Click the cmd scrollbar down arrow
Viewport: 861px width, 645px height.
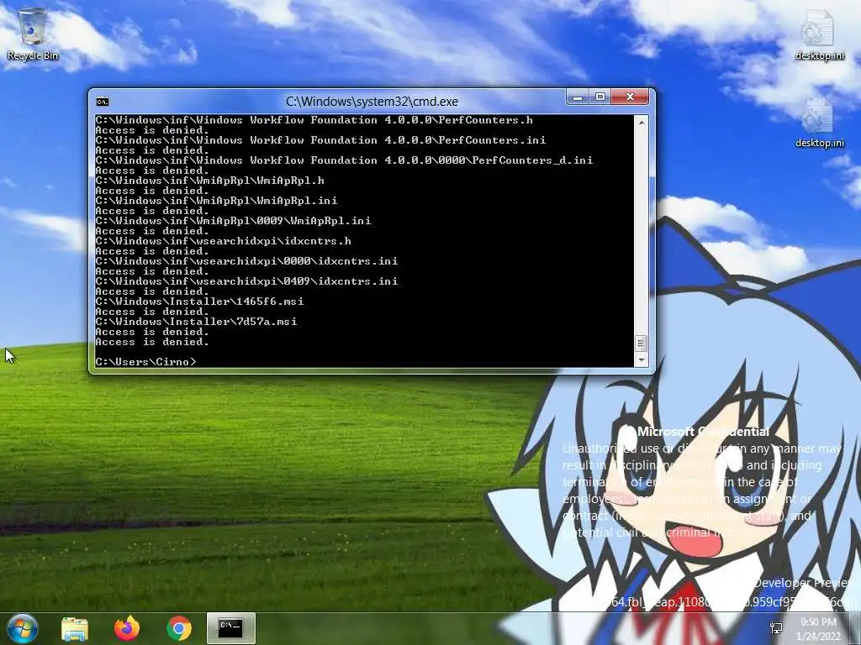coord(641,360)
